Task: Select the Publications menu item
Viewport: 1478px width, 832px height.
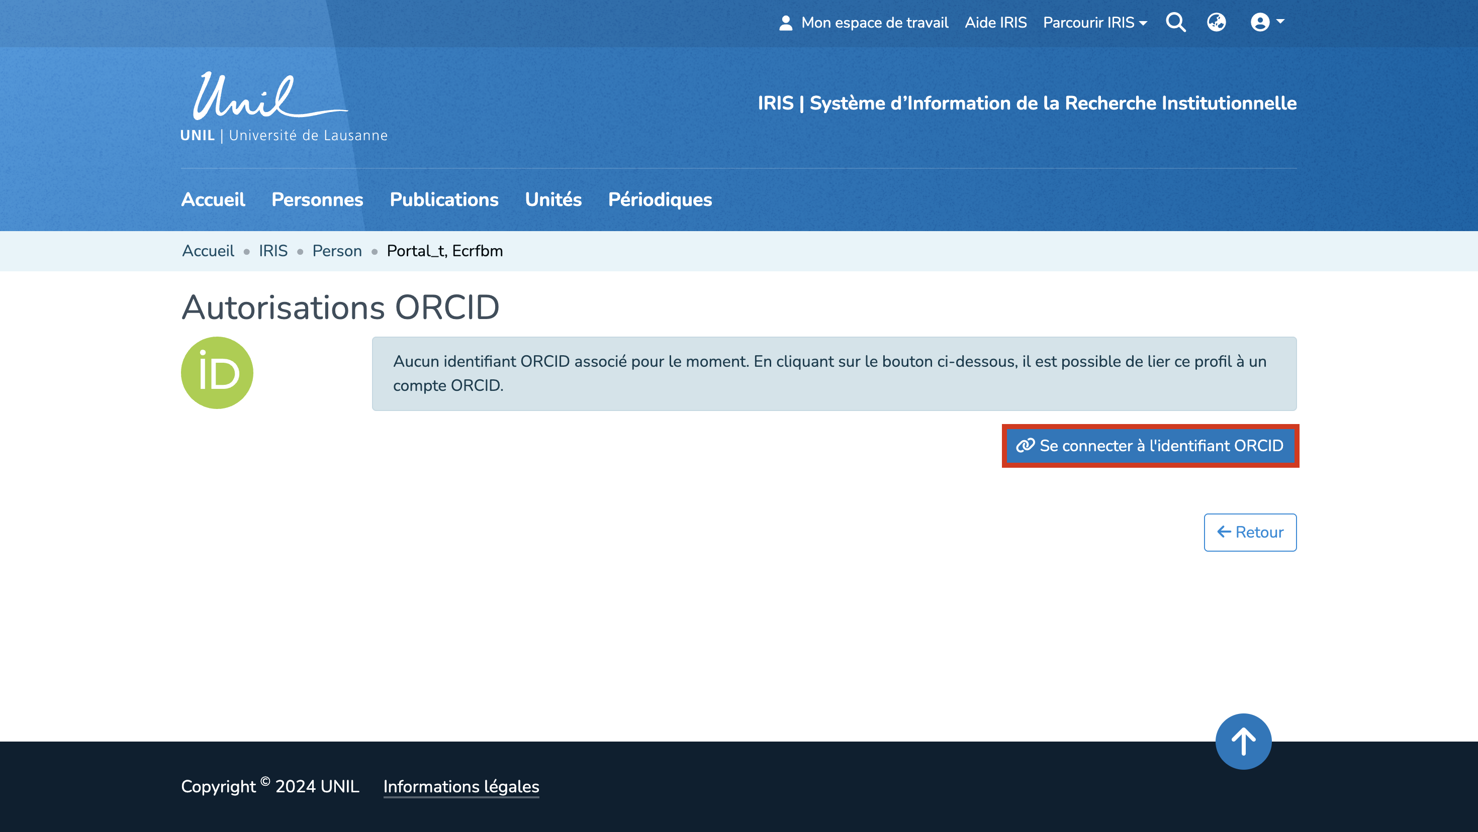Action: (x=443, y=199)
